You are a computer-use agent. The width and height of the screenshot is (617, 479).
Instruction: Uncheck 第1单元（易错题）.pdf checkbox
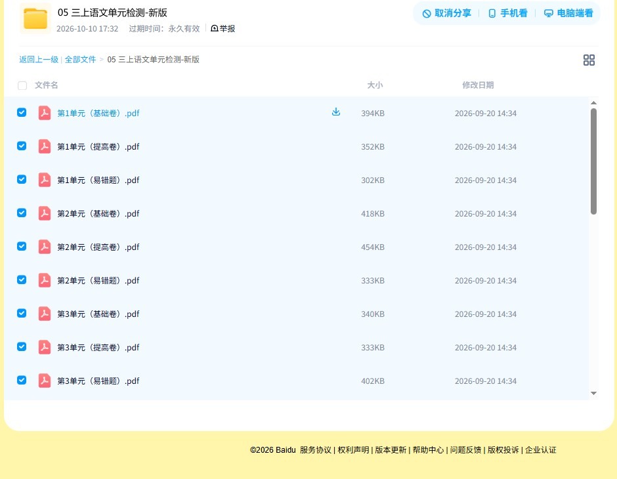22,179
